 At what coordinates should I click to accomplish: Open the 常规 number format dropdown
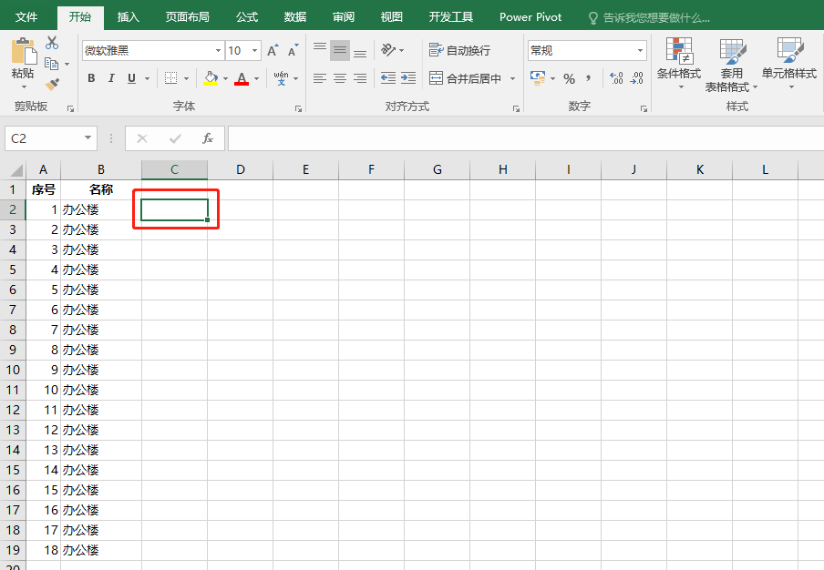pos(640,50)
